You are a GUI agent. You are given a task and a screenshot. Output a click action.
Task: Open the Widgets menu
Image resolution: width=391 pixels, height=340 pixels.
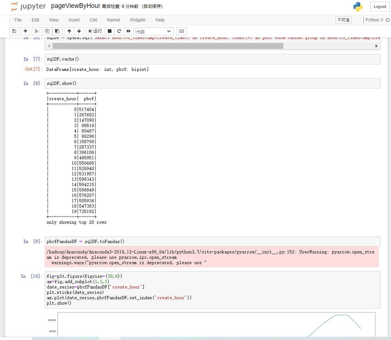pos(138,20)
